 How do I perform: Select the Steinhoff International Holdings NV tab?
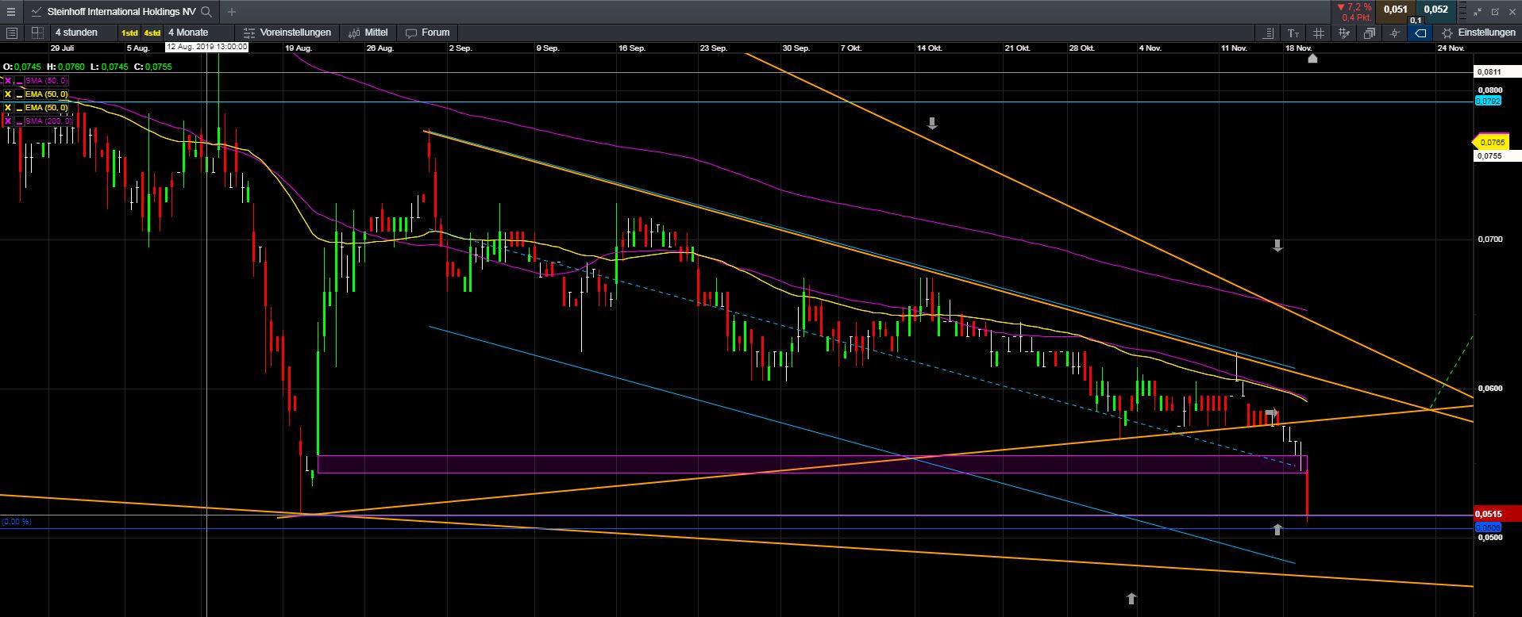(x=121, y=12)
